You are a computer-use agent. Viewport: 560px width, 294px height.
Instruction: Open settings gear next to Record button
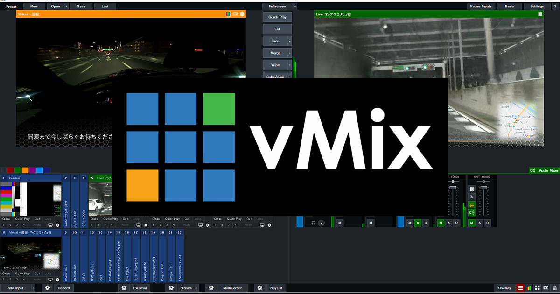click(47, 288)
